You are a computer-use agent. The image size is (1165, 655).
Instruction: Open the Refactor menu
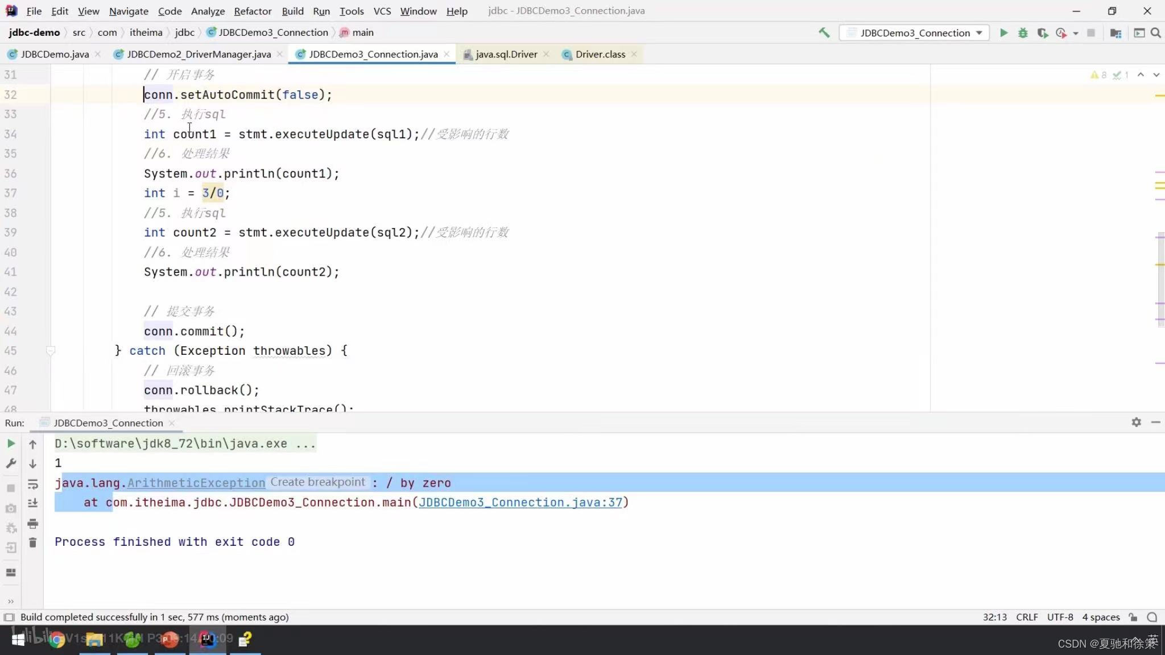pos(253,11)
